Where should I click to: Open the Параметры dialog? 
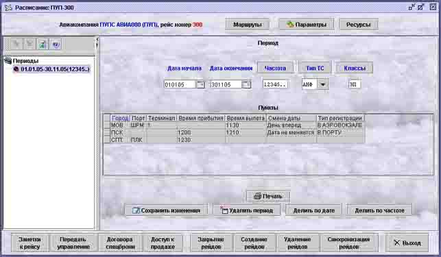307,25
